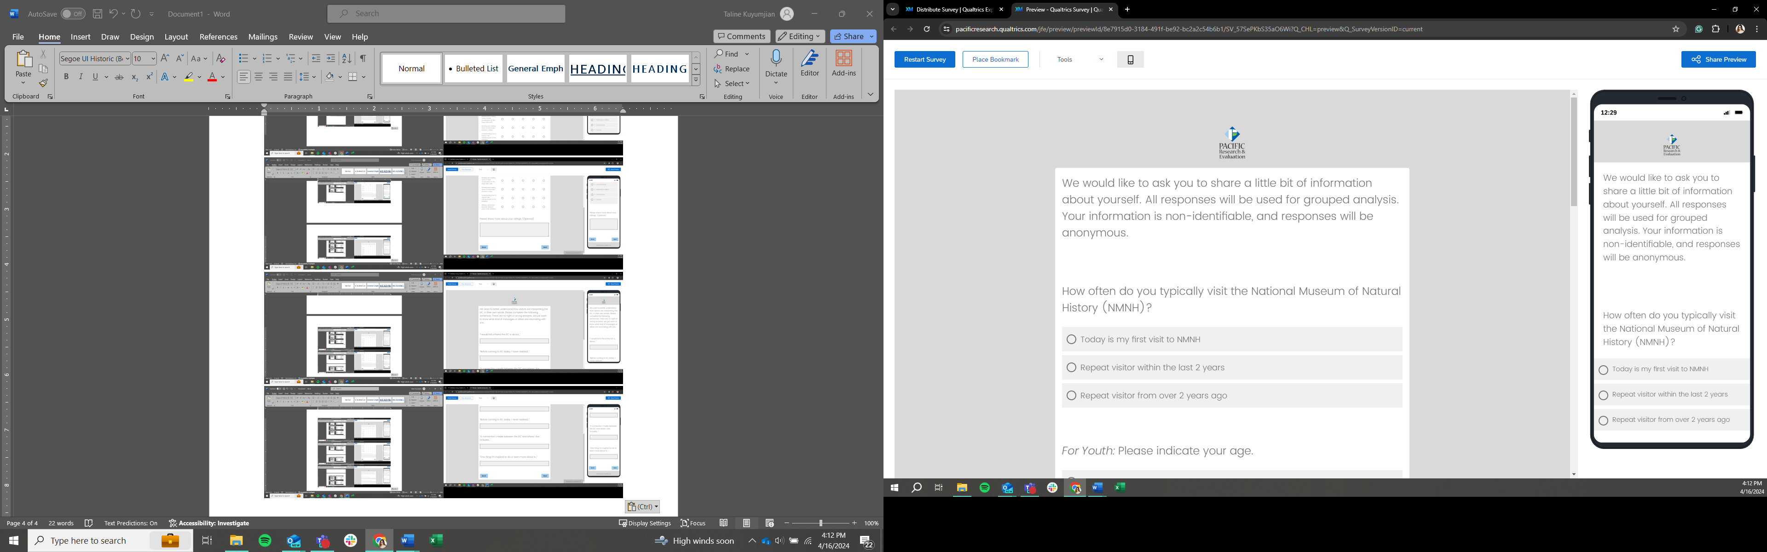The height and width of the screenshot is (552, 1767).
Task: Click the Add-ins icon in ribbon
Action: tap(844, 59)
